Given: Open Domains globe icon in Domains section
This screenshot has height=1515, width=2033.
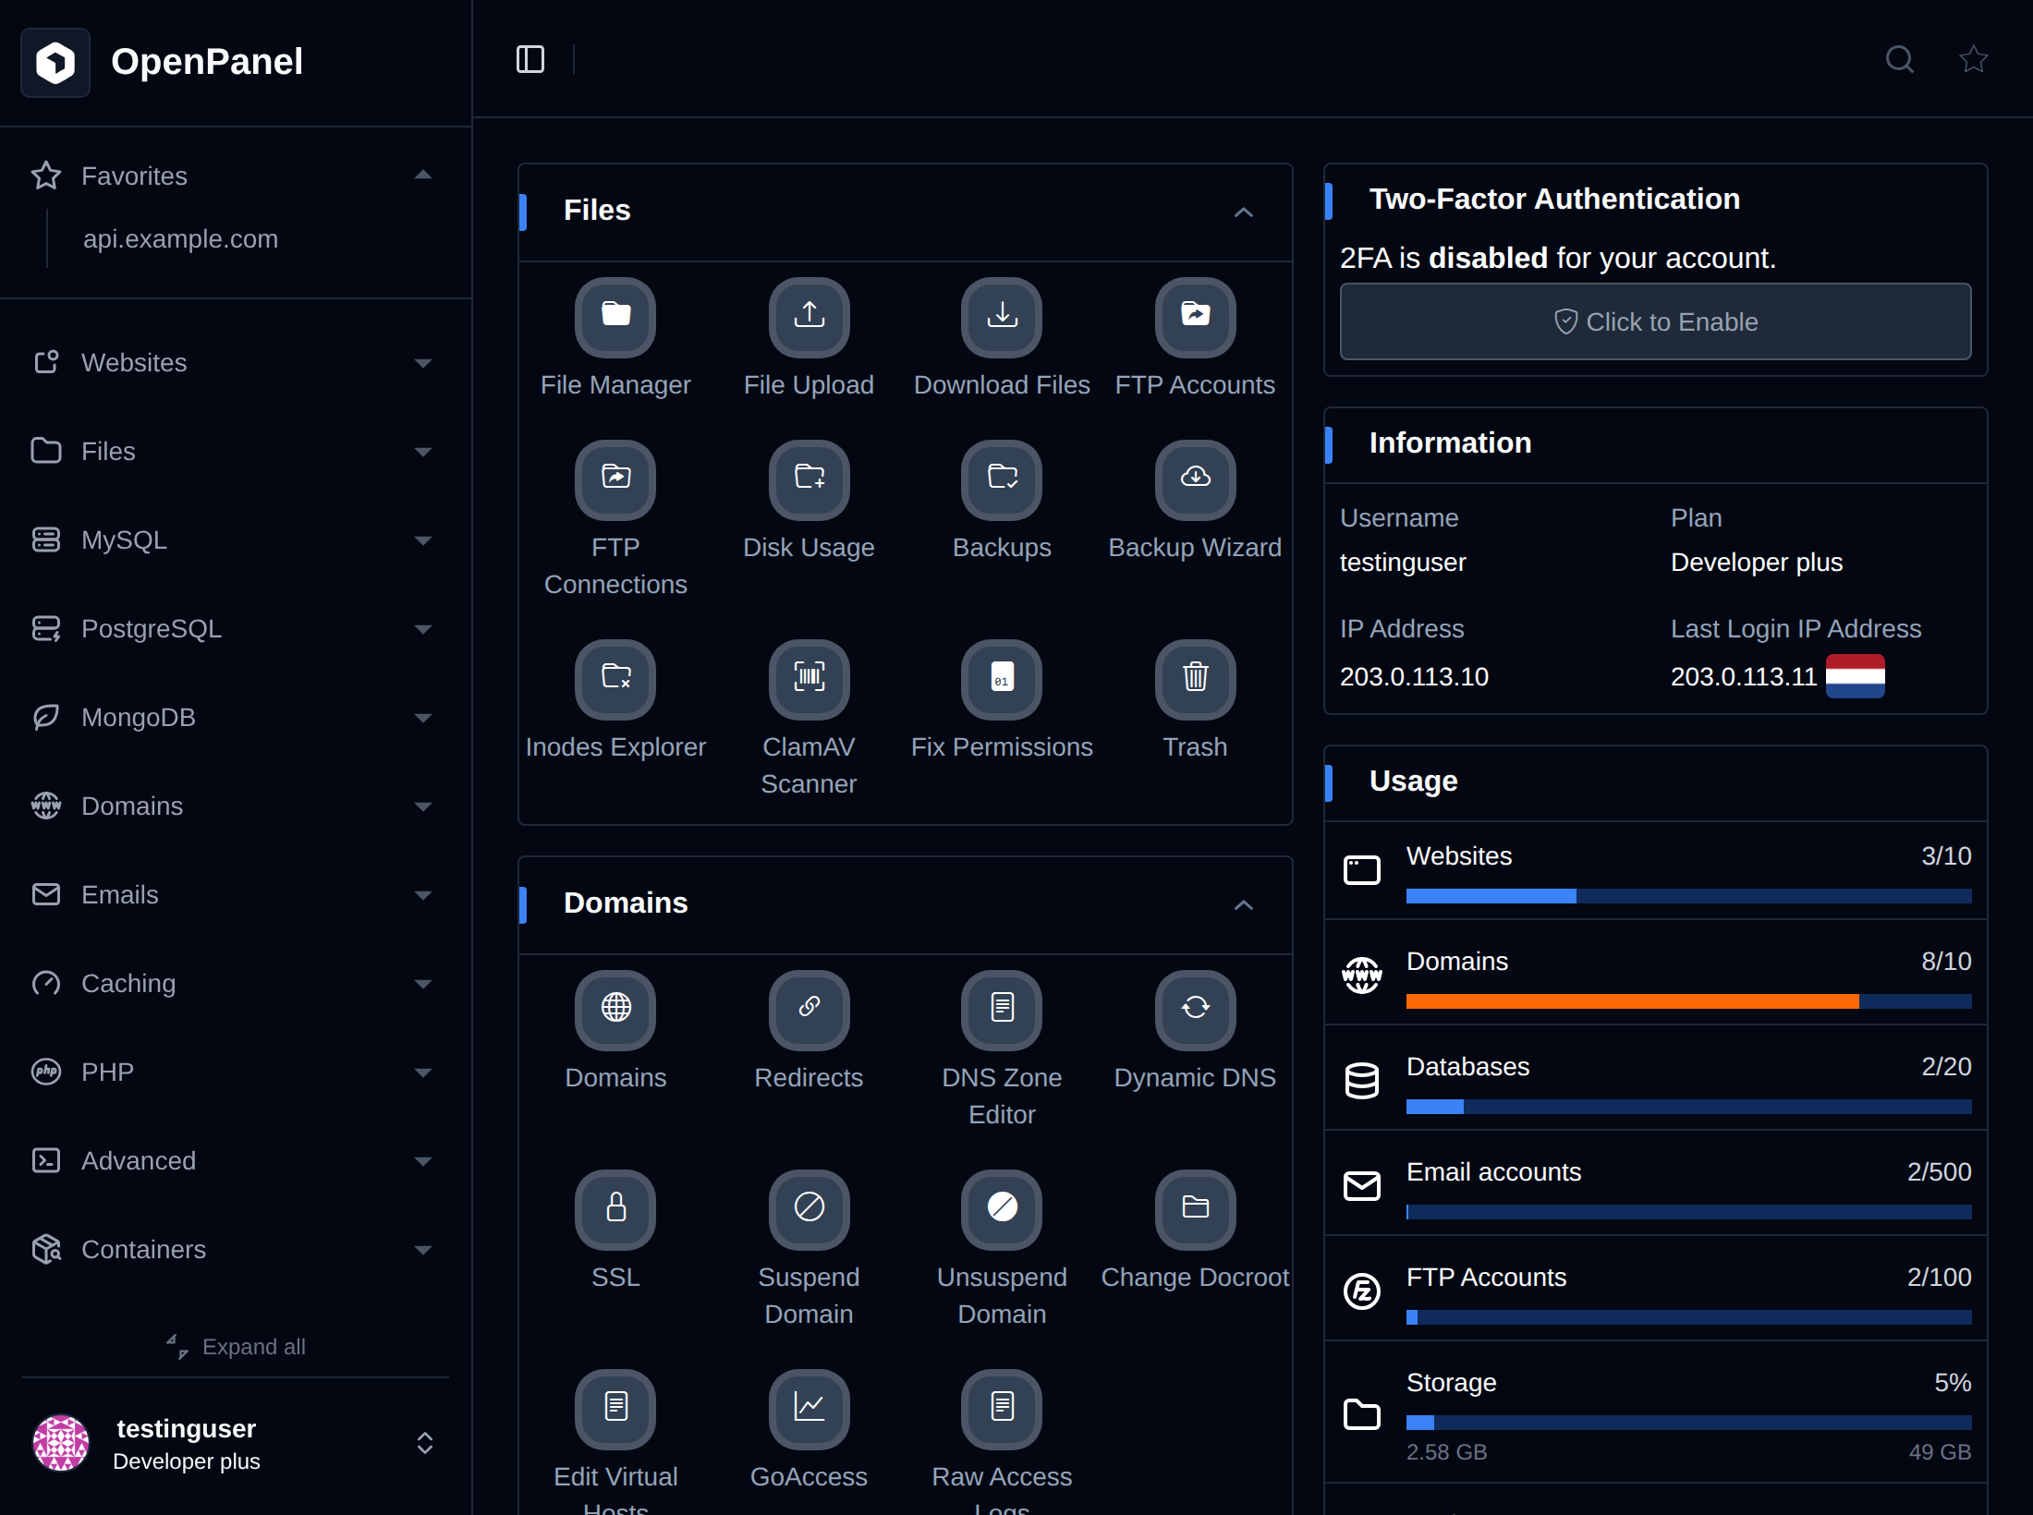Looking at the screenshot, I should click(x=615, y=1010).
